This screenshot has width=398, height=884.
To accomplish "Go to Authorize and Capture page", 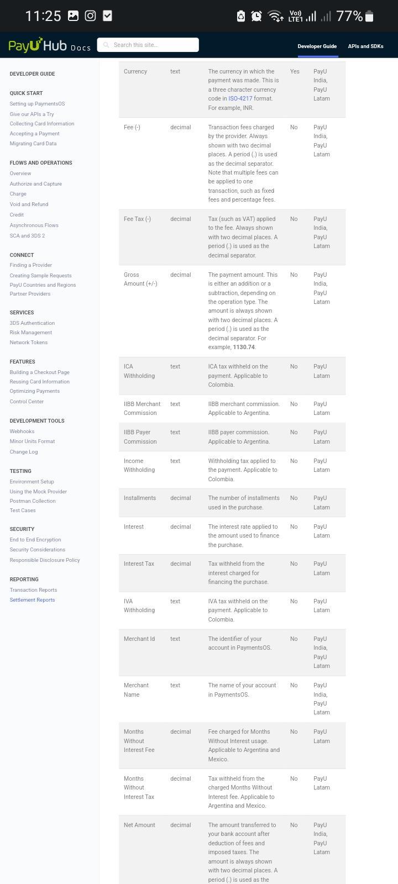I will click(x=35, y=184).
